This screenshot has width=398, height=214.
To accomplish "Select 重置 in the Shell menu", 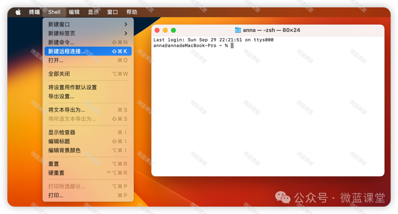I will 88,164.
